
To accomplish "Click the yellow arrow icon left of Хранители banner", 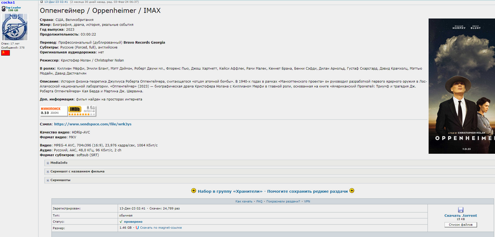I will [x=194, y=191].
